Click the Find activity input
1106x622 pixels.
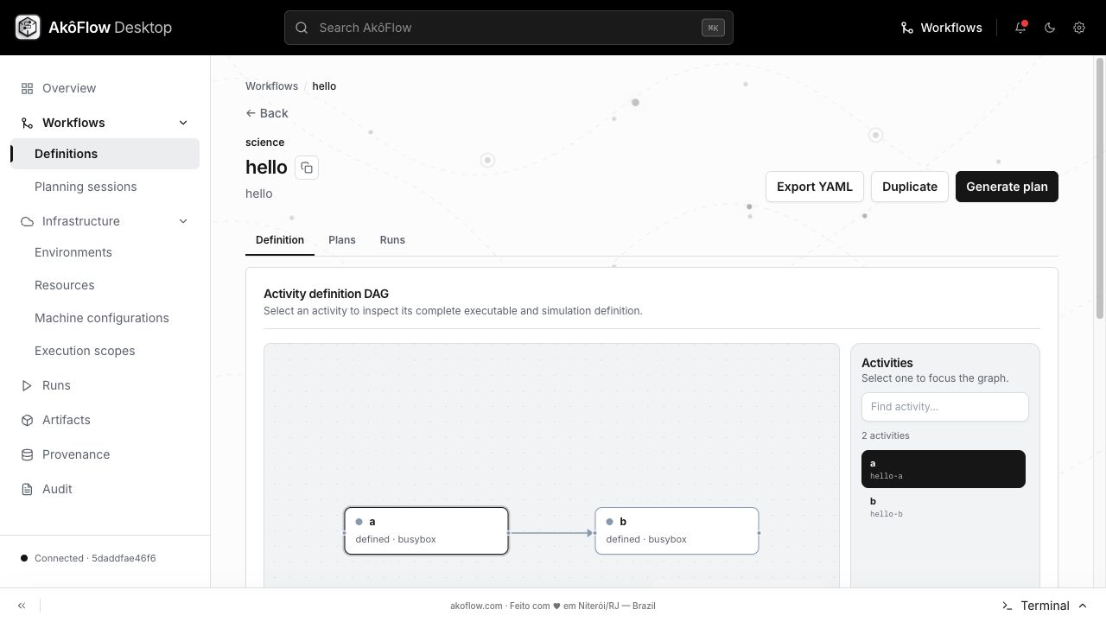pos(945,407)
